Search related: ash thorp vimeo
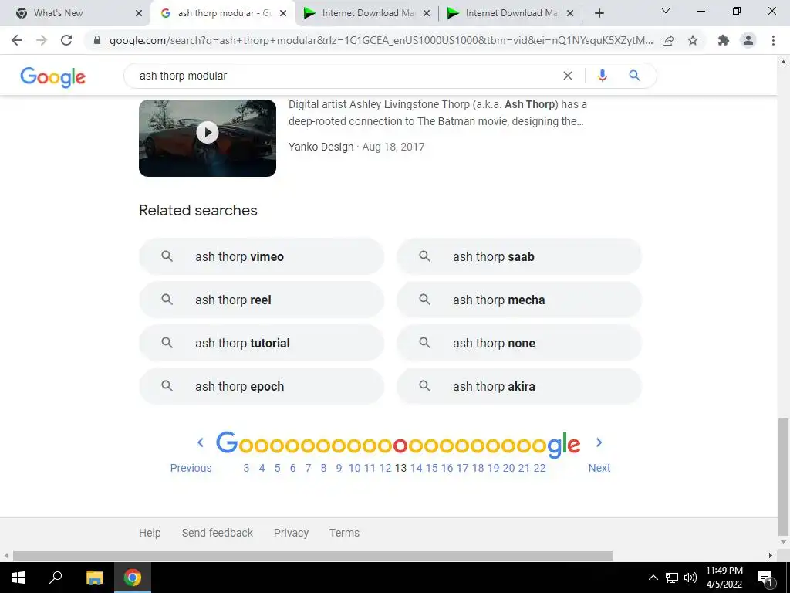The image size is (790, 593). click(262, 256)
